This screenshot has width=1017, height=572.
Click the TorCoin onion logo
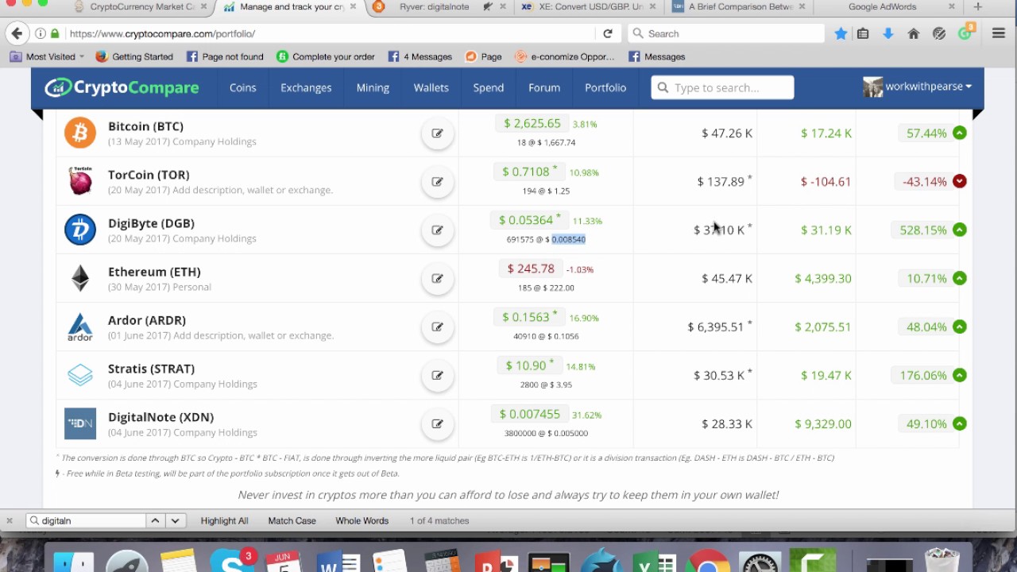click(x=80, y=181)
